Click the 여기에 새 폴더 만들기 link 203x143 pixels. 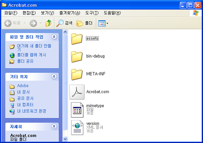34,48
